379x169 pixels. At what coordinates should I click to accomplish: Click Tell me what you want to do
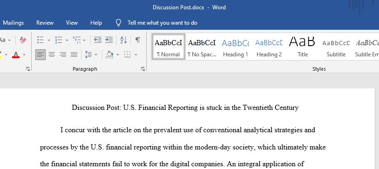coord(162,23)
